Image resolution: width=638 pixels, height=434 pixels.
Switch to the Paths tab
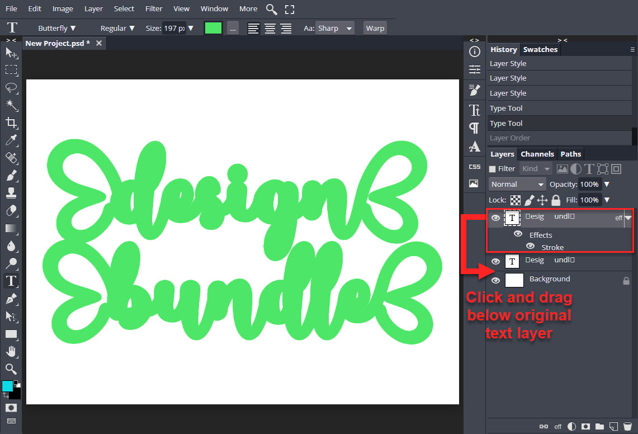[x=570, y=154]
